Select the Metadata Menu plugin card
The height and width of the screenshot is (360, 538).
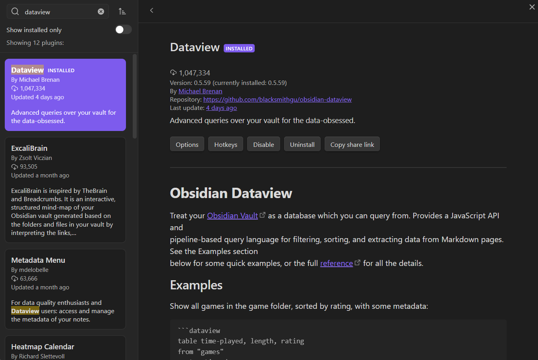pos(65,289)
